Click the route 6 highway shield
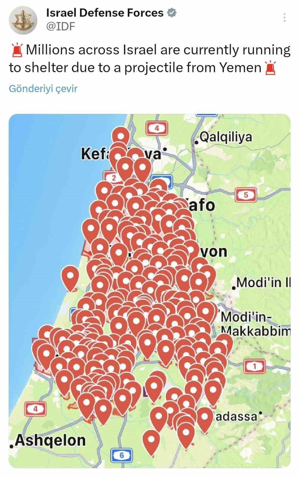The image size is (299, 478). pyautogui.click(x=121, y=455)
